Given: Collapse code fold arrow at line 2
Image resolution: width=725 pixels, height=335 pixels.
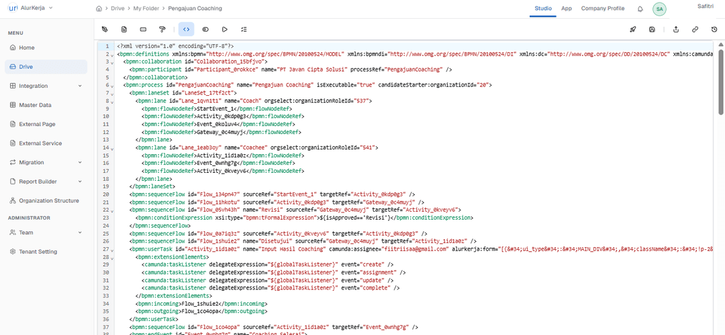Looking at the screenshot, I should (112, 55).
